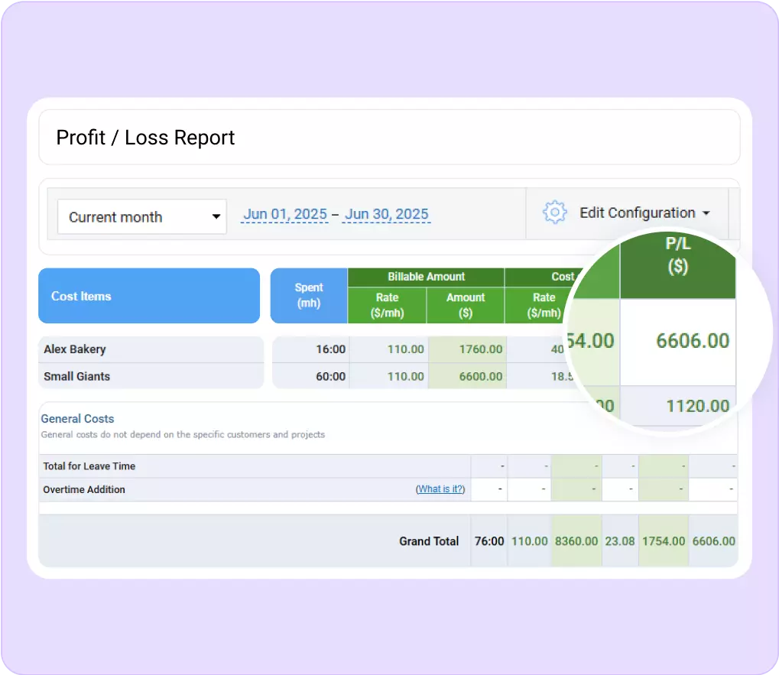Switch to the General Costs section
The image size is (779, 675).
(x=77, y=419)
